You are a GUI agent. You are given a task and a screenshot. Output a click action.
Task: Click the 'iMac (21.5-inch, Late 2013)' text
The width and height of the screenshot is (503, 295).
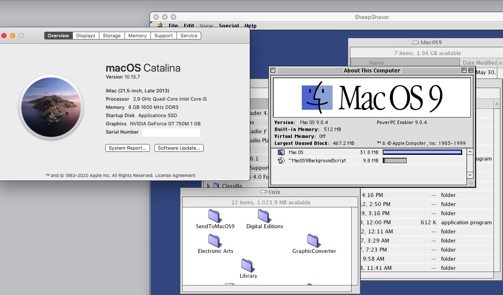click(137, 91)
